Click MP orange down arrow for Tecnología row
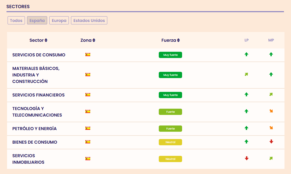The height and width of the screenshot is (174, 291). coord(271,111)
